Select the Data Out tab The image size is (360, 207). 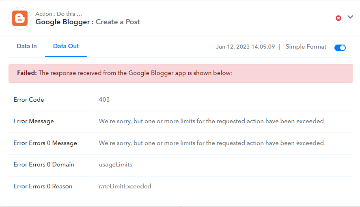66,46
